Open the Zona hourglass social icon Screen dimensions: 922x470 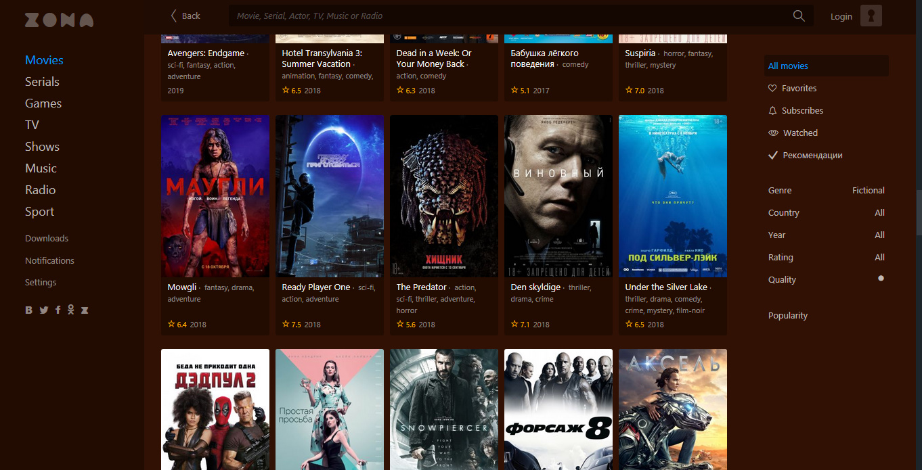click(x=85, y=310)
